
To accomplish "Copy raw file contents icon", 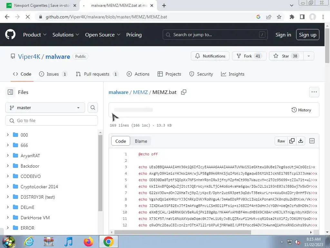I will click(x=292, y=141).
